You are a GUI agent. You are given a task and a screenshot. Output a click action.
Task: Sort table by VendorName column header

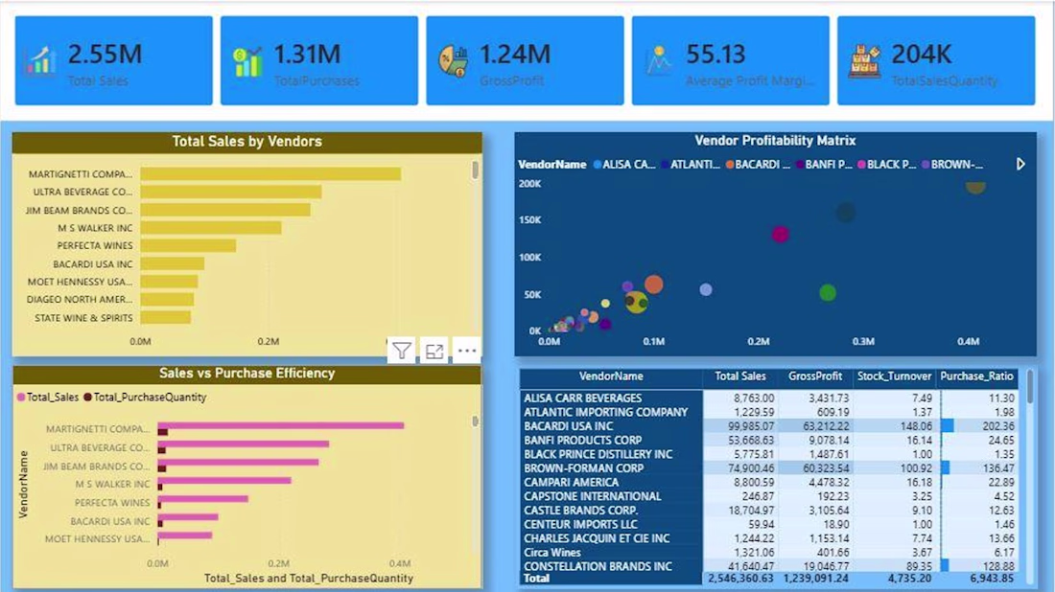[611, 376]
